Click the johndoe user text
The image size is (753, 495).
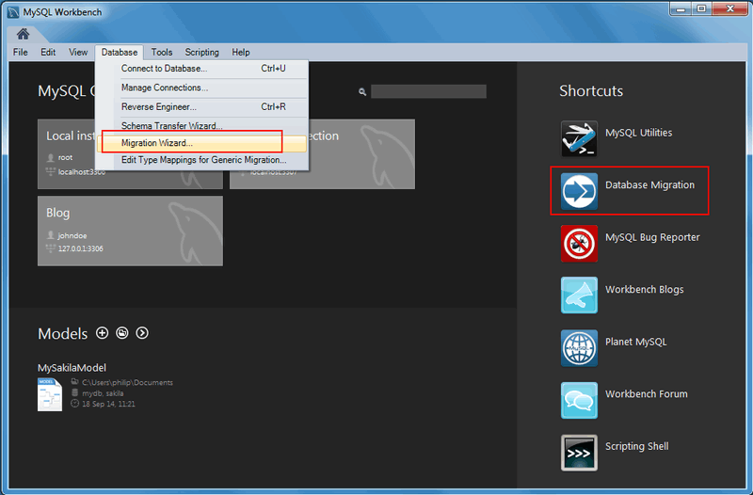point(72,236)
